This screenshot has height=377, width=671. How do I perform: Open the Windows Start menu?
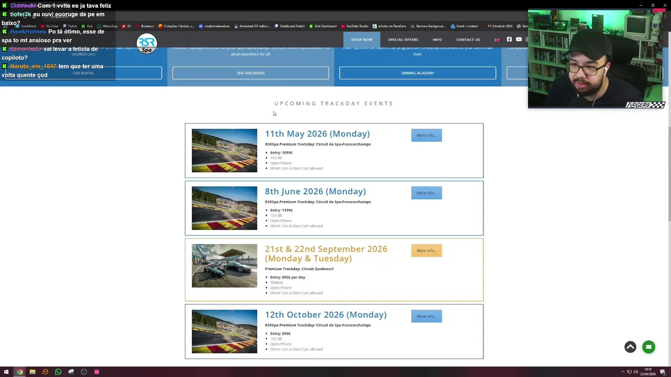[x=6, y=372]
